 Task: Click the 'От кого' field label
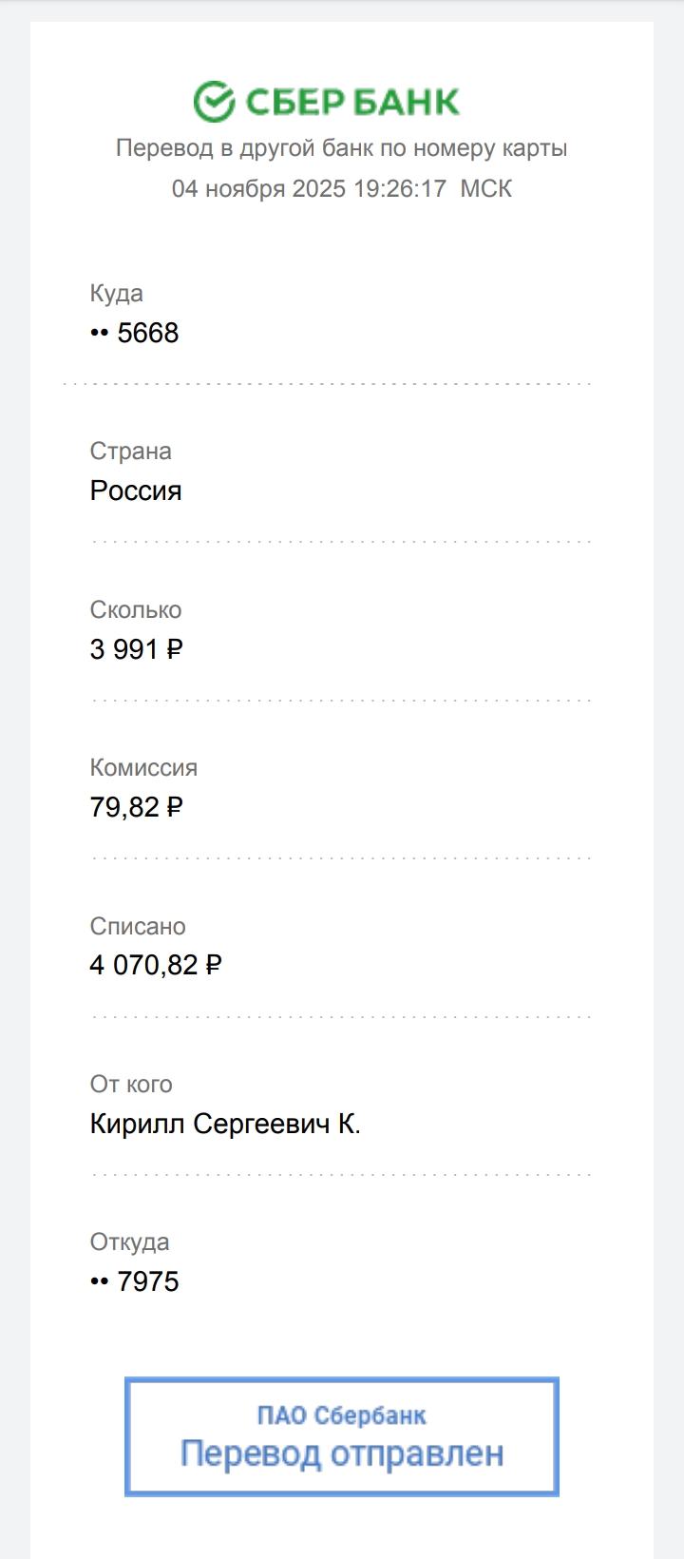(x=131, y=1084)
